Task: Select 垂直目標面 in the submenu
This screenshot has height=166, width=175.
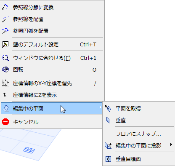Action: (x=139, y=159)
